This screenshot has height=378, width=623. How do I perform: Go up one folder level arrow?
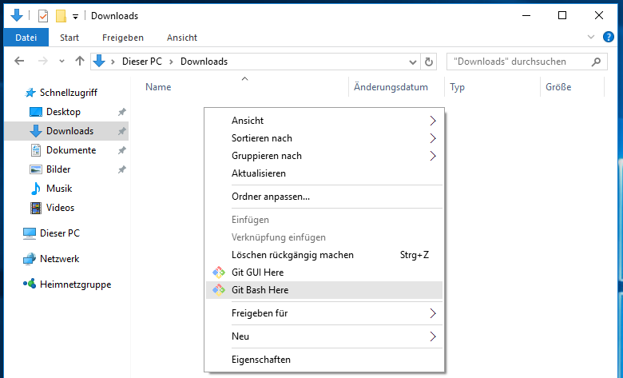[80, 61]
